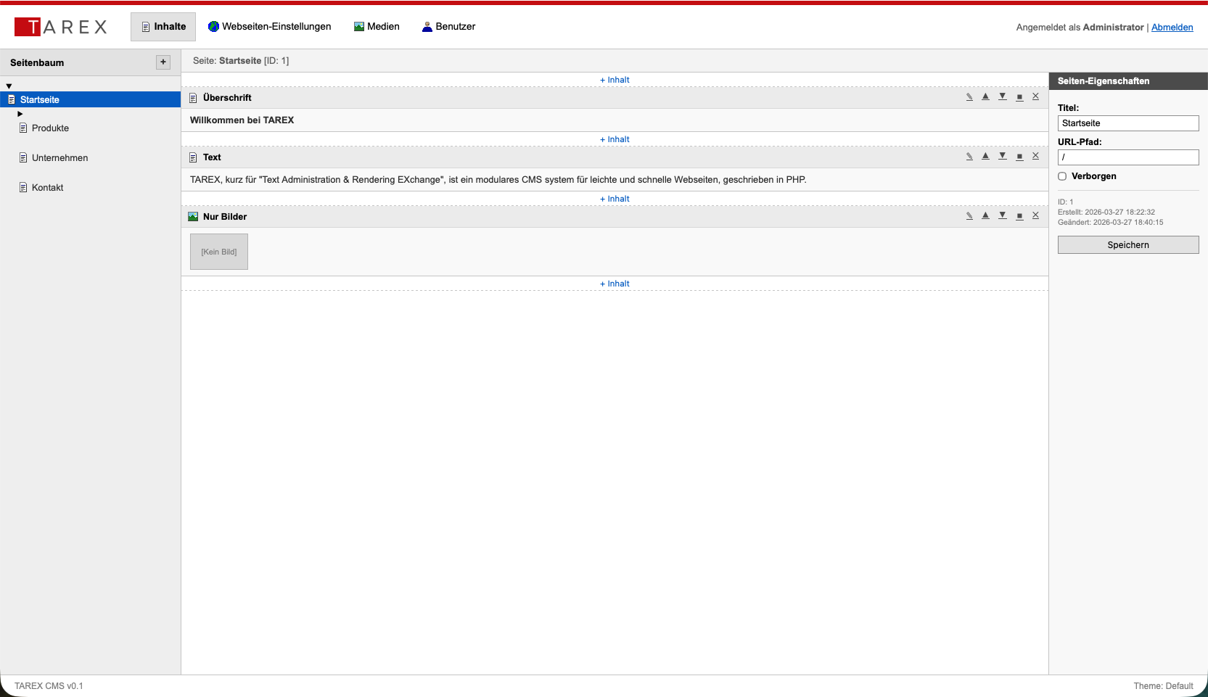Viewport: 1208px width, 697px height.
Task: Collapse the Startseite tree node
Action: [9, 86]
